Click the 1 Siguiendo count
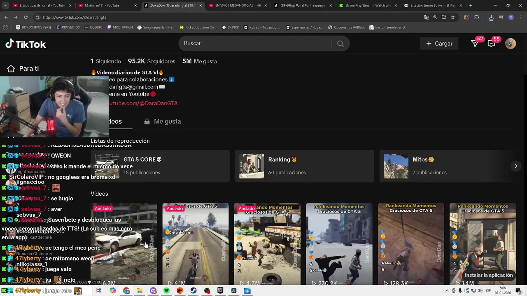Screen dimensions: 527x296 click(106, 61)
